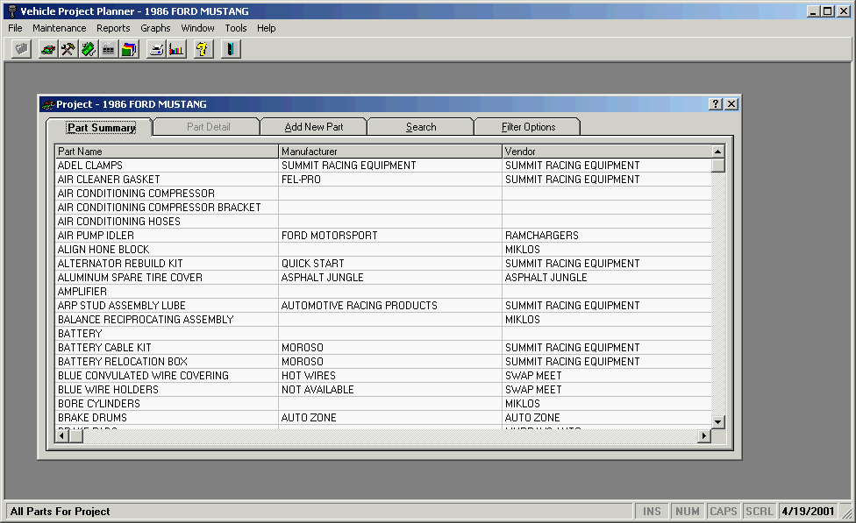Screen dimensions: 856x523
Task: Click the exit door toolbar icon
Action: point(231,50)
